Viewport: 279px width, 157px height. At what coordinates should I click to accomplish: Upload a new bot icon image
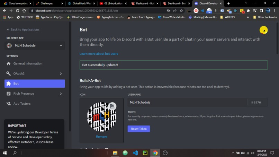[x=112, y=106]
